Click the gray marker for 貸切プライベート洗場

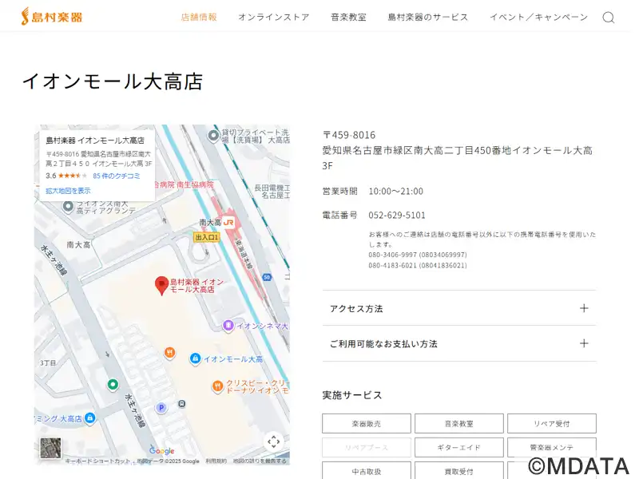click(213, 135)
